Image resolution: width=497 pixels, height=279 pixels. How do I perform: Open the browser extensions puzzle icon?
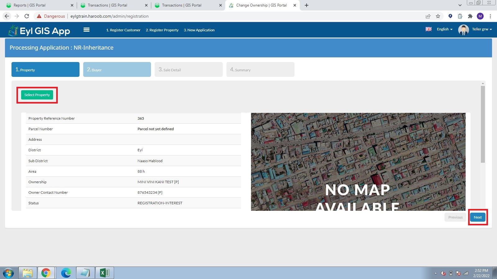click(470, 16)
